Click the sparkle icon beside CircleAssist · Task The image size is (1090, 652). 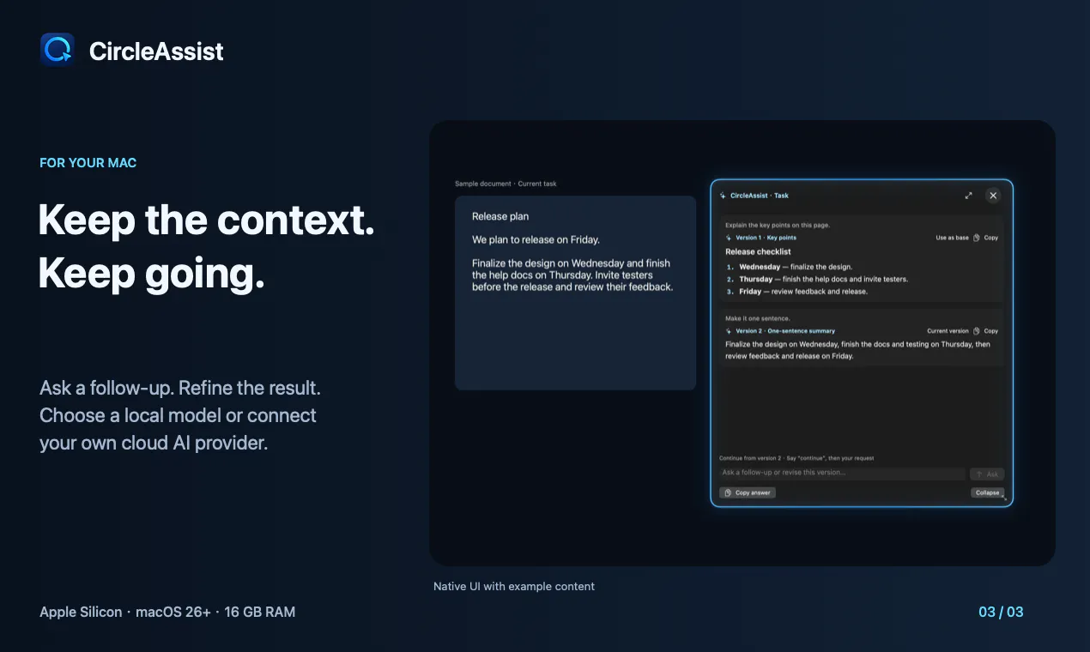click(724, 196)
